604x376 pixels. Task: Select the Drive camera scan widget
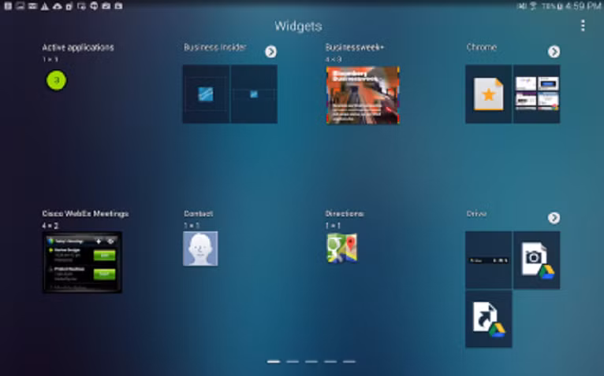[x=537, y=260]
